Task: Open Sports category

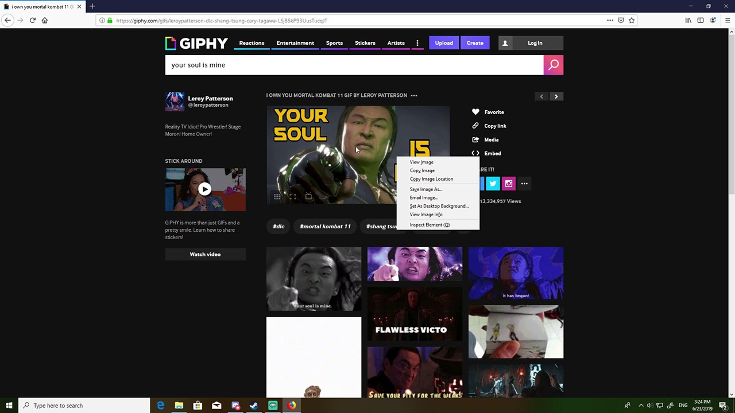Action: pyautogui.click(x=334, y=43)
